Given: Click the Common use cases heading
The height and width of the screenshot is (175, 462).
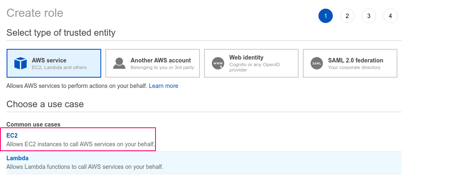Looking at the screenshot, I should 33,124.
